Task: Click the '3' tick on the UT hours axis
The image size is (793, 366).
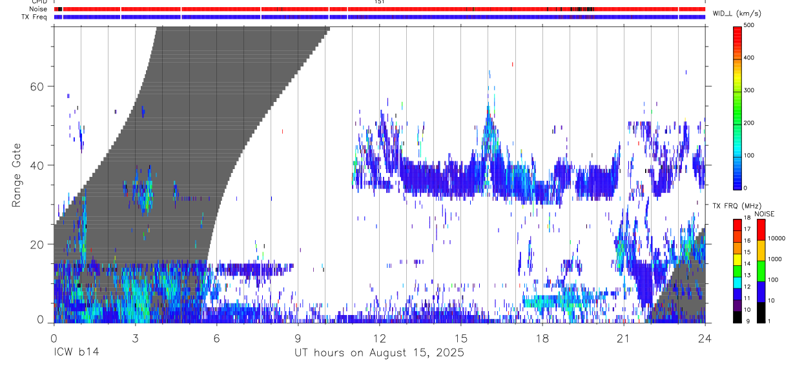Action: click(135, 338)
